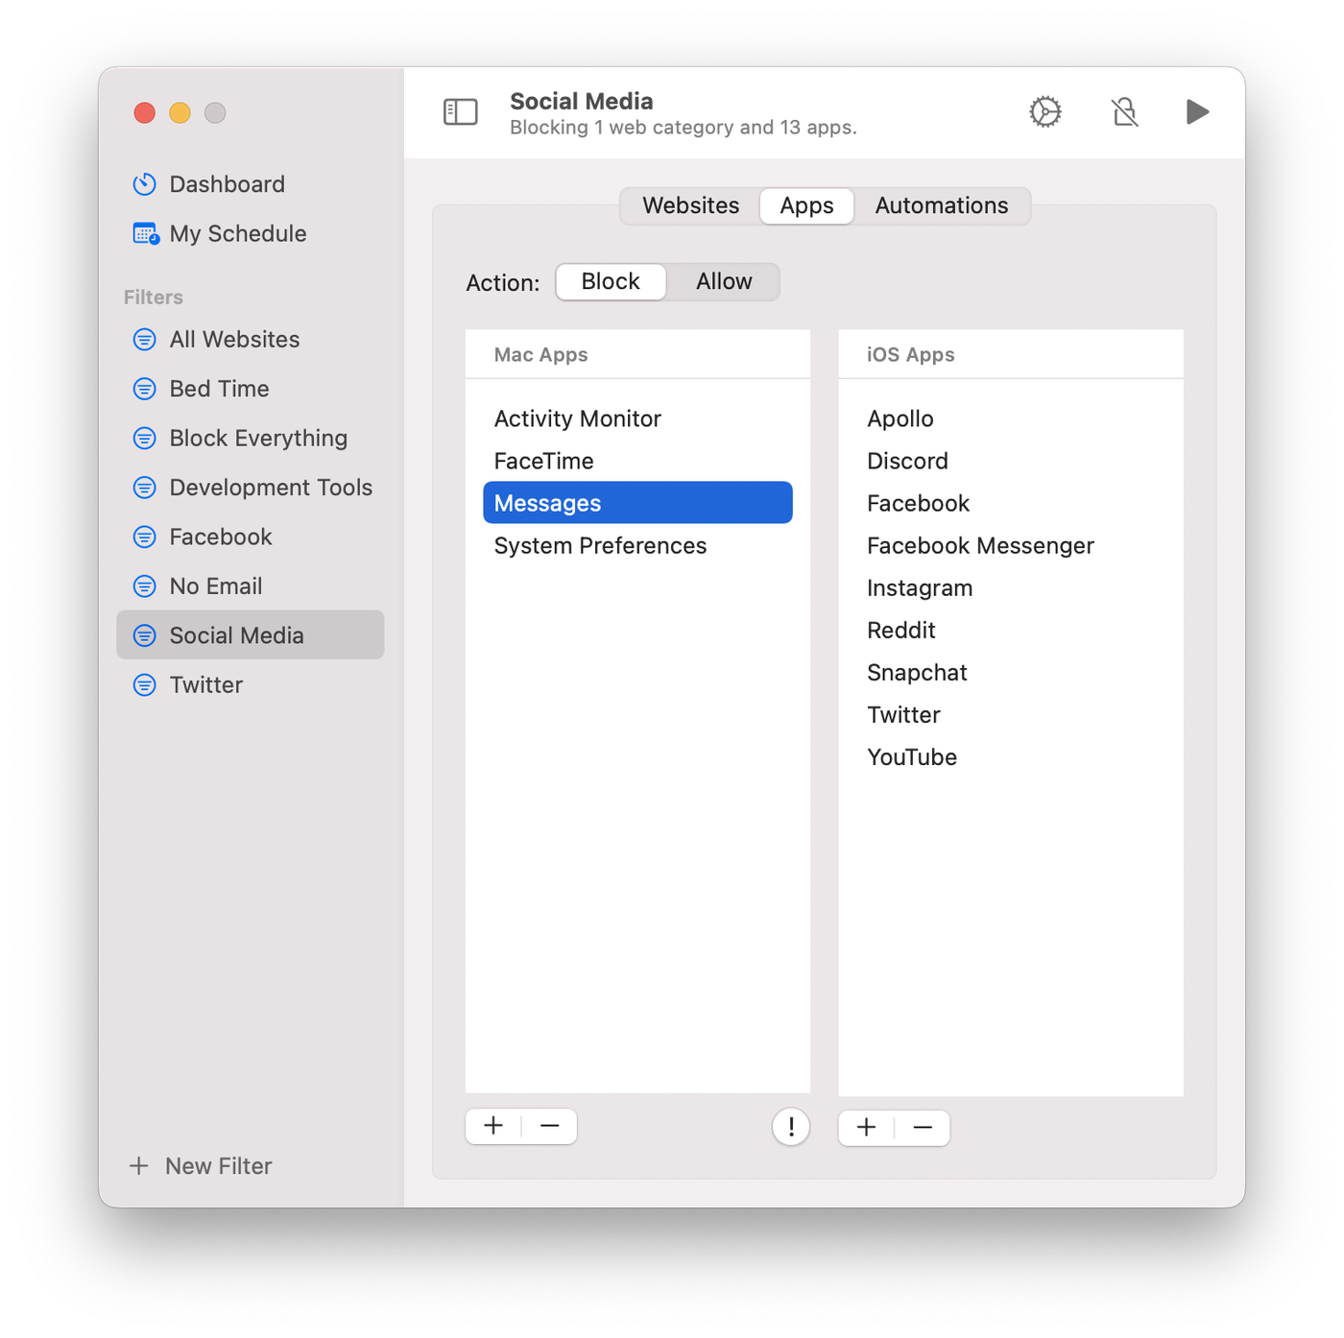Open the filter settings gear icon
The image size is (1344, 1338).
(x=1044, y=112)
